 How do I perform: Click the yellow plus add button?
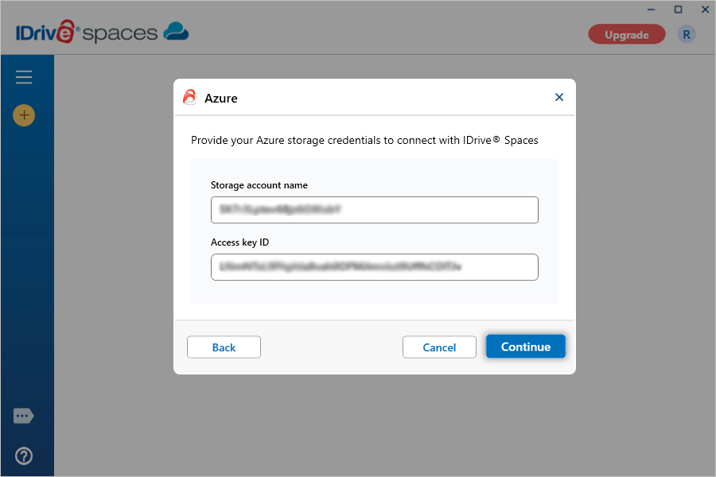[x=24, y=115]
